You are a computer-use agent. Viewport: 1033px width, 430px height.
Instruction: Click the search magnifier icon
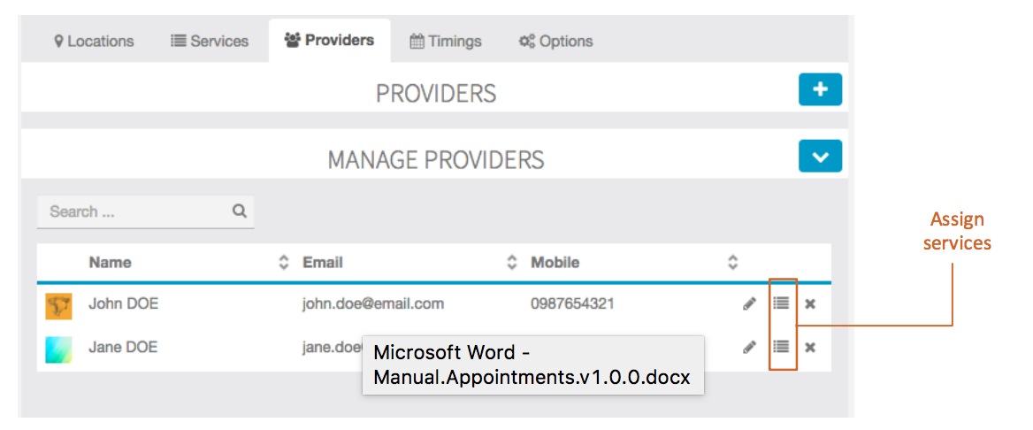pos(239,211)
